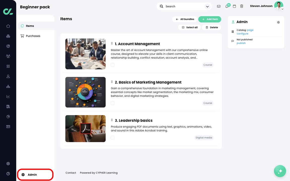The width and height of the screenshot is (290, 181).
Task: Click the publish link
Action: coord(241,43)
